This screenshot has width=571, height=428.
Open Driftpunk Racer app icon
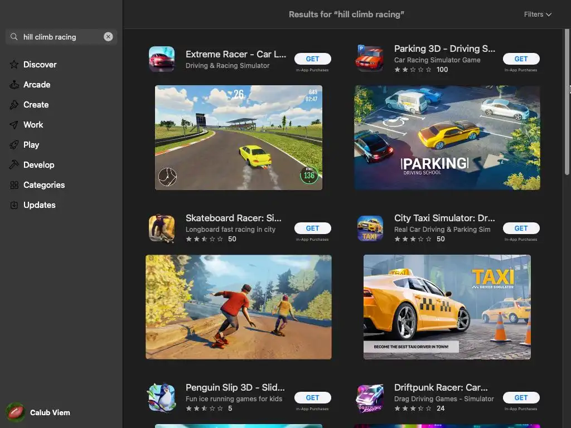370,398
